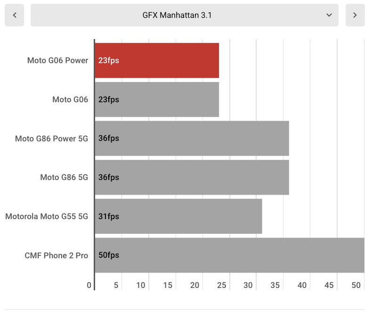Select the Motorola Moto G55 5G bar
372x312 pixels.
tap(178, 216)
